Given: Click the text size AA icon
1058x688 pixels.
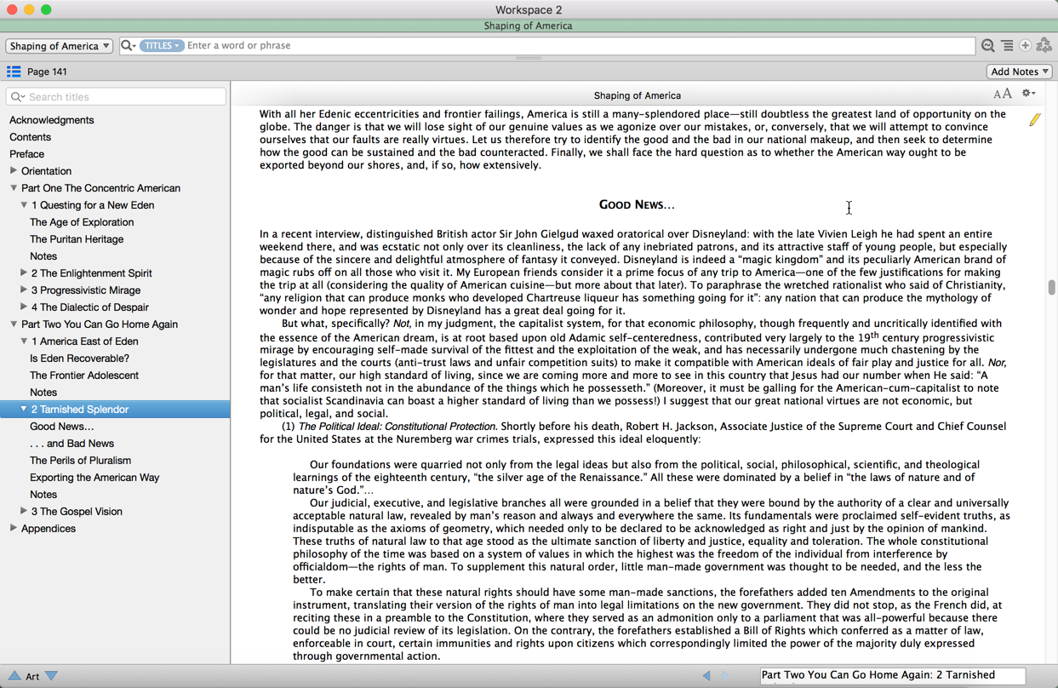Looking at the screenshot, I should [x=1003, y=95].
